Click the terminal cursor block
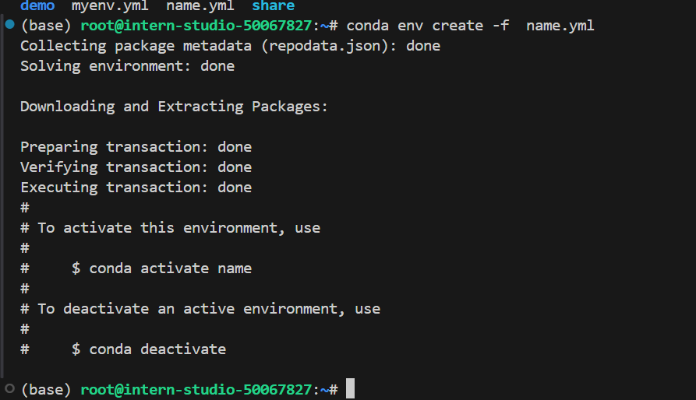The image size is (696, 400). point(351,388)
